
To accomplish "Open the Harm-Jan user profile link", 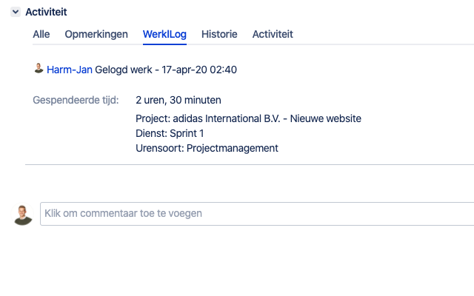I will pyautogui.click(x=70, y=70).
